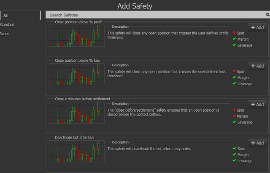Add the Close position above % profit safety

point(257,27)
